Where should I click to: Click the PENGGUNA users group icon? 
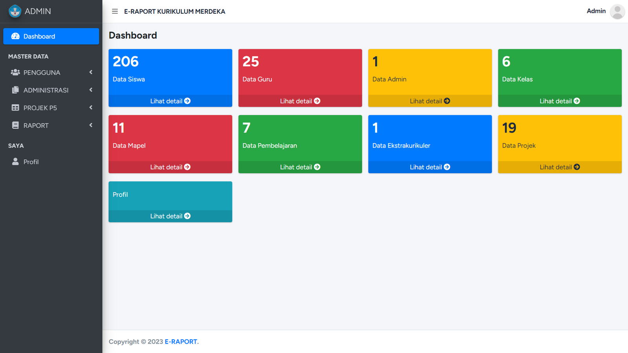[15, 73]
